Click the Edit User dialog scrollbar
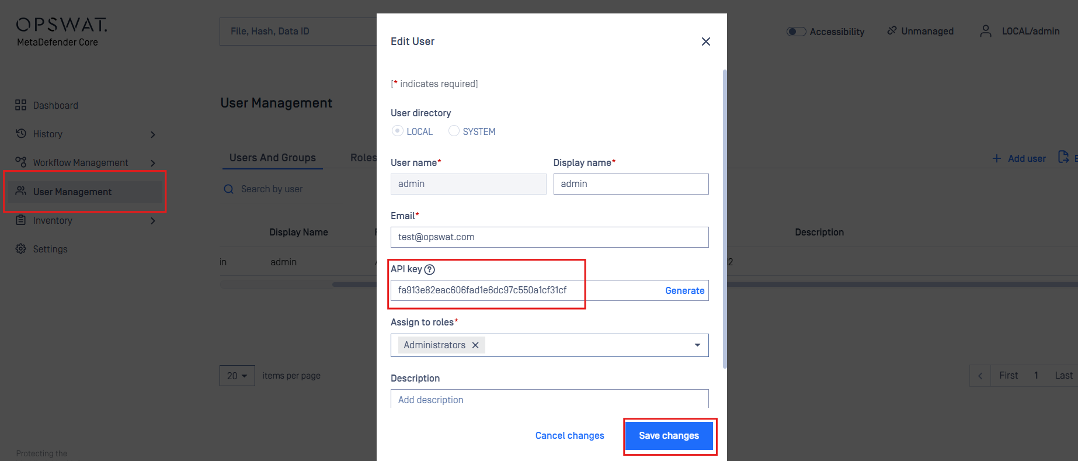Screen dimensions: 1078x461 (x=725, y=219)
